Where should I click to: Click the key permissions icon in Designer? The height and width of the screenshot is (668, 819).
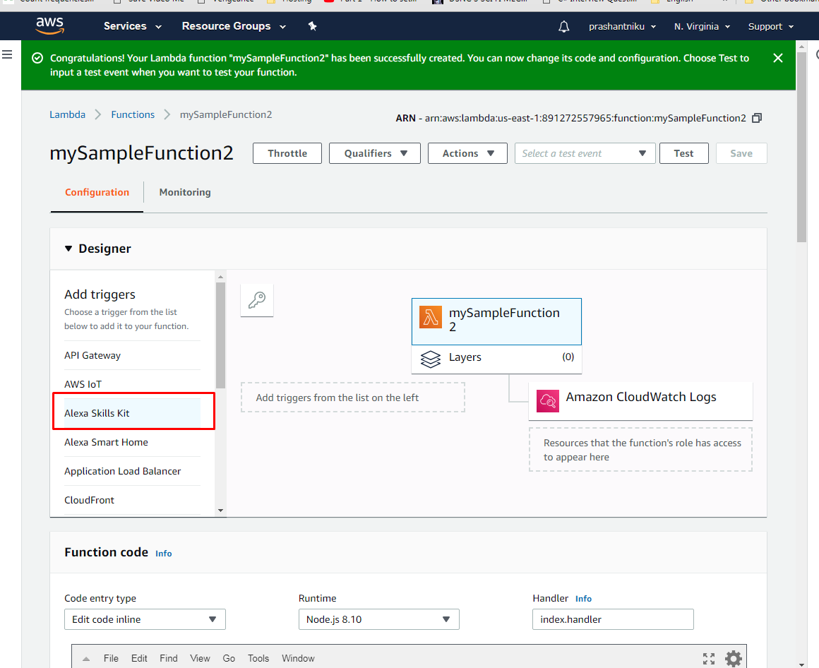click(257, 300)
